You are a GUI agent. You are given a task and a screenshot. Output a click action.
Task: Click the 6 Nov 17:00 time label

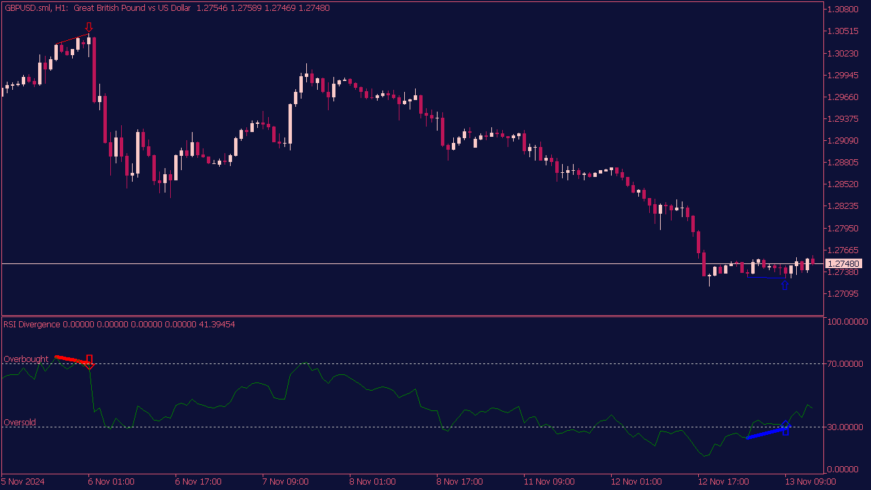pos(199,482)
